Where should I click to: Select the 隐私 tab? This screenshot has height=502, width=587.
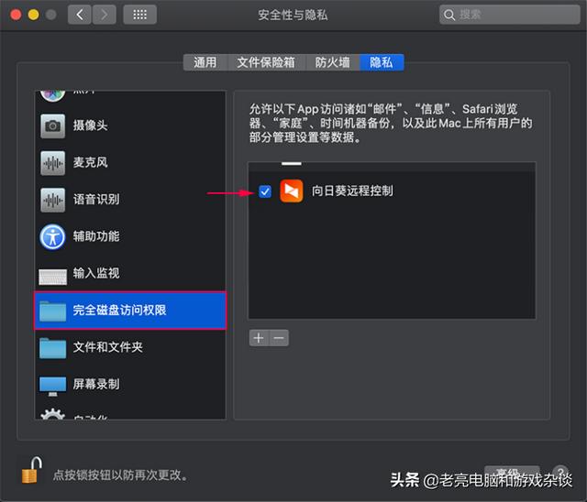coord(382,62)
